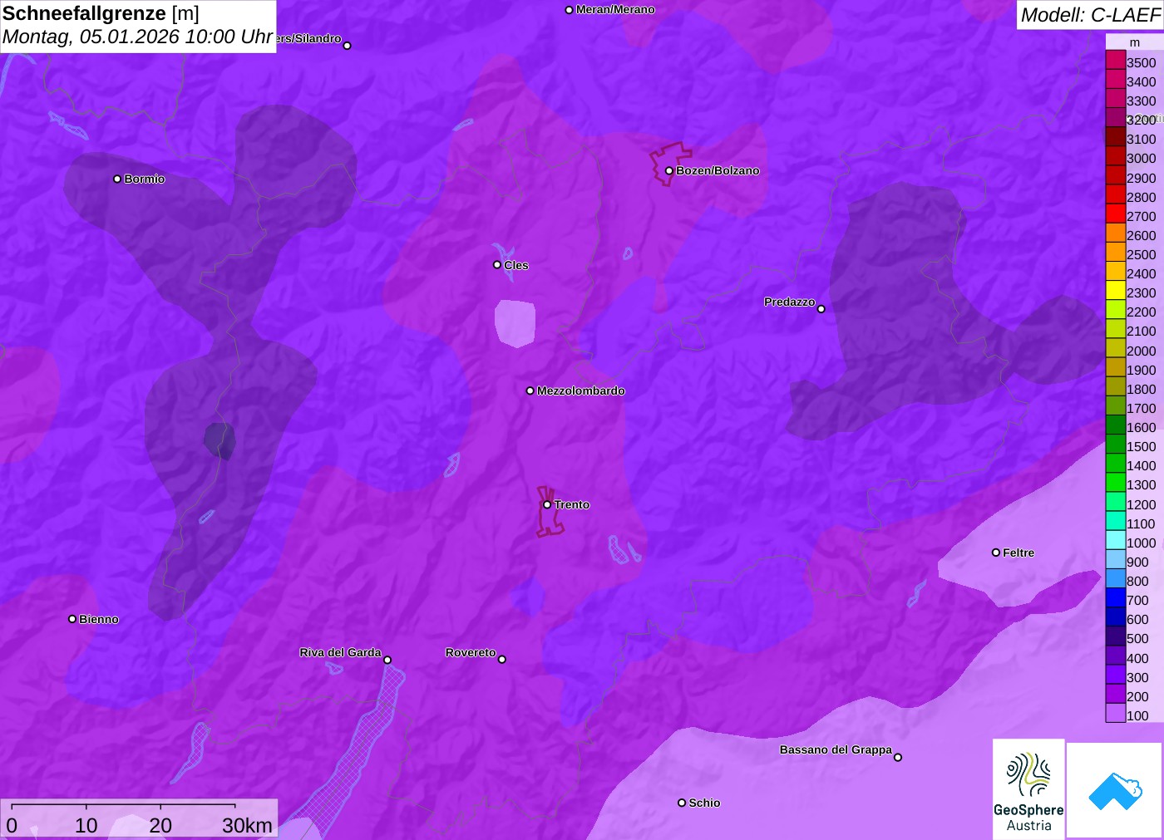
Task: Click the 10 scale bar tick label
Action: tap(86, 826)
